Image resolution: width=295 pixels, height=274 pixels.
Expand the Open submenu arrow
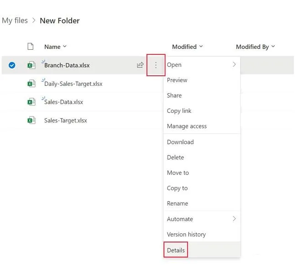click(234, 64)
